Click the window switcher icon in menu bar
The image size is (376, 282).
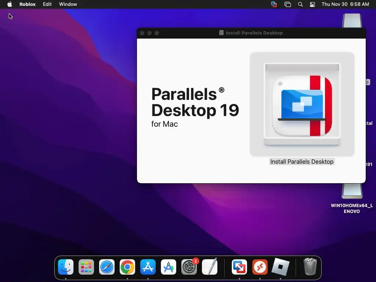288,4
